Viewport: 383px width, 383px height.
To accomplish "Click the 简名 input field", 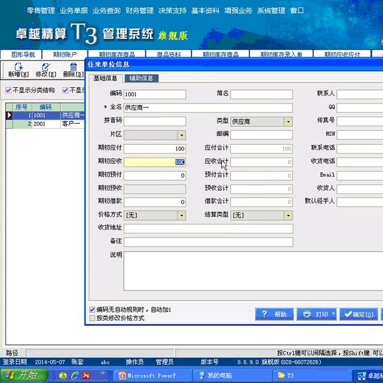I will click(262, 95).
